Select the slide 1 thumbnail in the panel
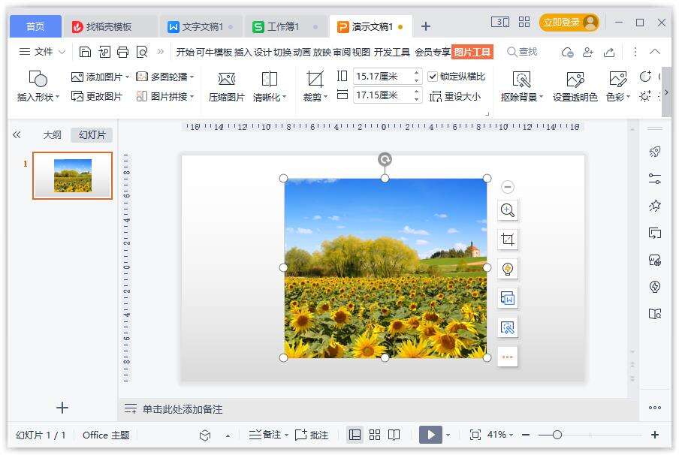679x455 pixels. 72,175
